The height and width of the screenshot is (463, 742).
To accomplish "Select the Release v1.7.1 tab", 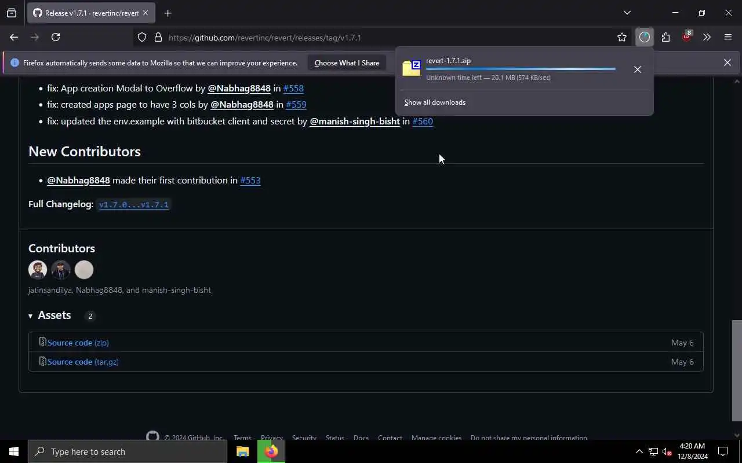I will pyautogui.click(x=91, y=13).
